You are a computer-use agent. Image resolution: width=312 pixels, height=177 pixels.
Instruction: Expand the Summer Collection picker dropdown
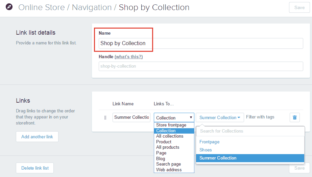click(219, 117)
